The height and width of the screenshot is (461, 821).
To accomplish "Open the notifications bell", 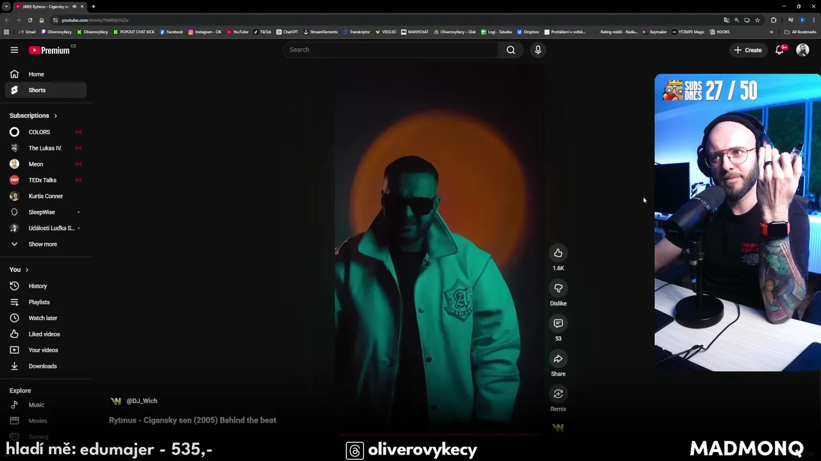I will [779, 50].
